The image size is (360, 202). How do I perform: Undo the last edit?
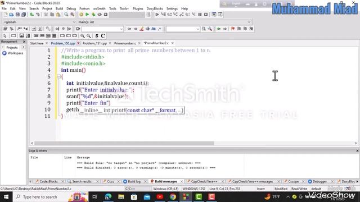click(x=31, y=15)
